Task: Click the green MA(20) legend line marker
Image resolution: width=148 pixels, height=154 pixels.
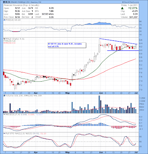Action: coord(4,41)
